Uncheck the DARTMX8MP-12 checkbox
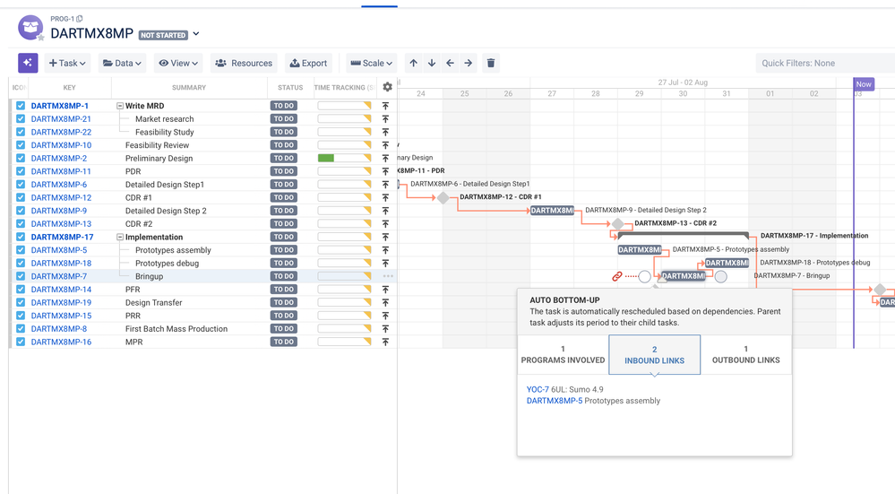This screenshot has width=895, height=494. point(21,197)
